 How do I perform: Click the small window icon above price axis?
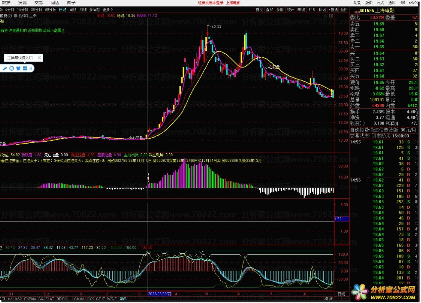coord(331,15)
